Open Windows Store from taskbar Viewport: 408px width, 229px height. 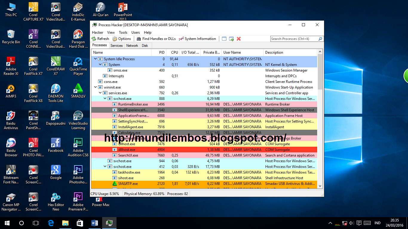[x=80, y=223]
